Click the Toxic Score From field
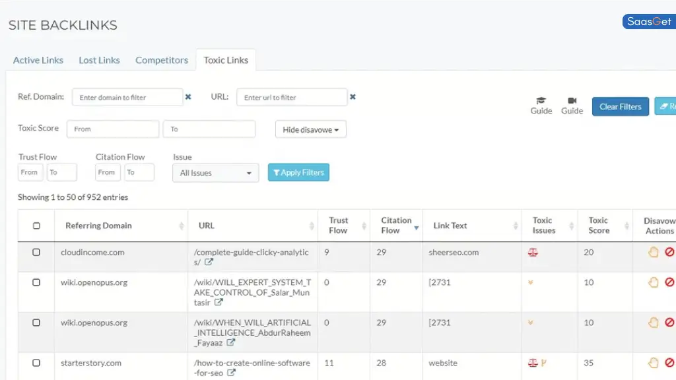 point(113,129)
